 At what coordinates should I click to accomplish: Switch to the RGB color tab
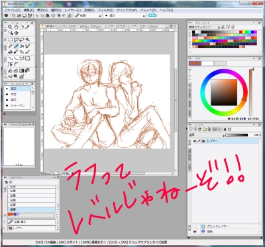tap(189, 104)
